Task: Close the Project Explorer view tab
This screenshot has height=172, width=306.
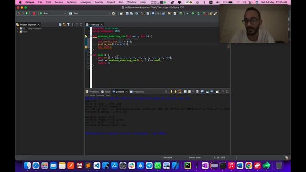Action: pyautogui.click(x=38, y=25)
